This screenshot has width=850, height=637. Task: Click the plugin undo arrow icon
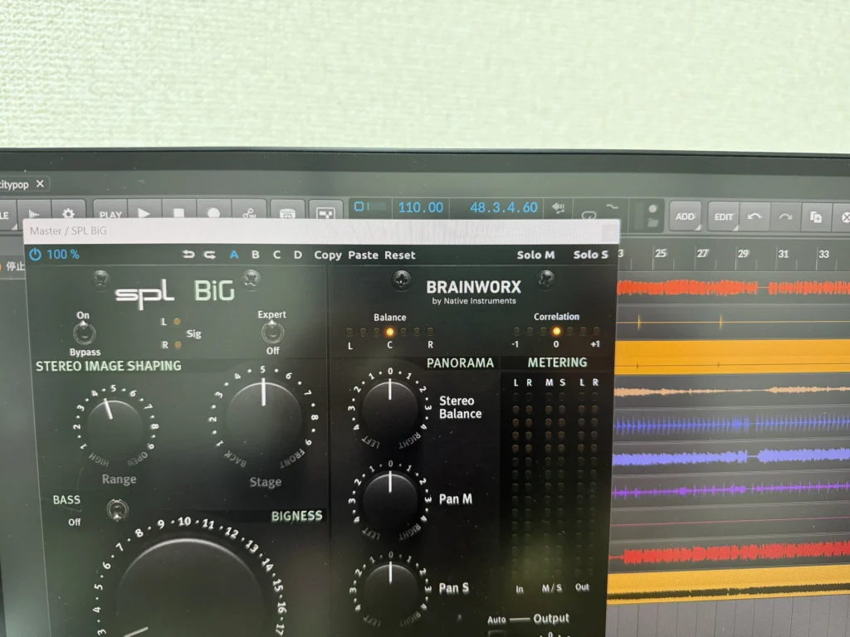tap(188, 255)
